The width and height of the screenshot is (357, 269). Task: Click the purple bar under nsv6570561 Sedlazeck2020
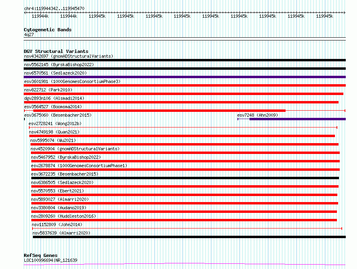(x=185, y=77)
